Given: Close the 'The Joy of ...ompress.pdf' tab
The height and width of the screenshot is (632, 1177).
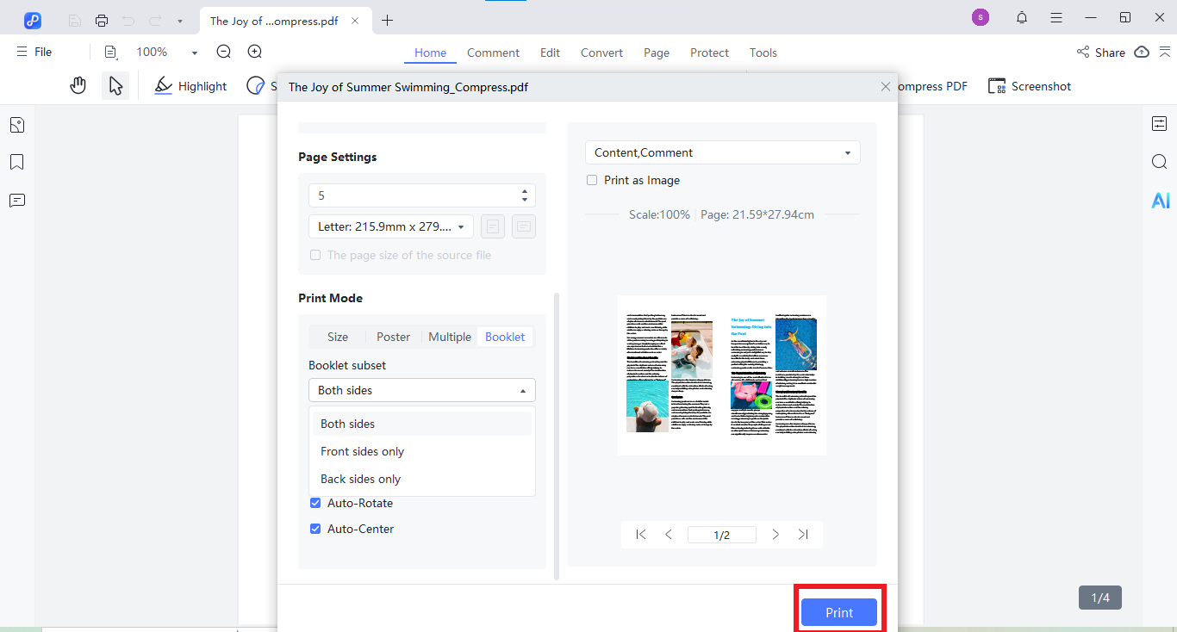Looking at the screenshot, I should [355, 21].
